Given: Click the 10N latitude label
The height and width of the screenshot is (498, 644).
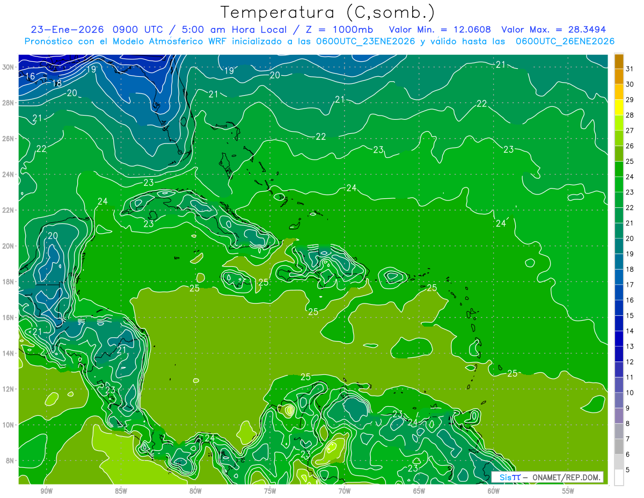Looking at the screenshot, I should pyautogui.click(x=9, y=425).
